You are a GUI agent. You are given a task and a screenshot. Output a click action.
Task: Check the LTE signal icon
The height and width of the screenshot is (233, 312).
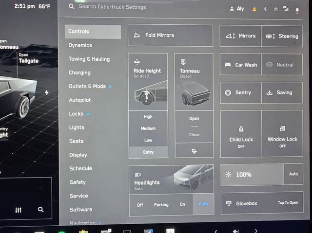pyautogui.click(x=286, y=9)
